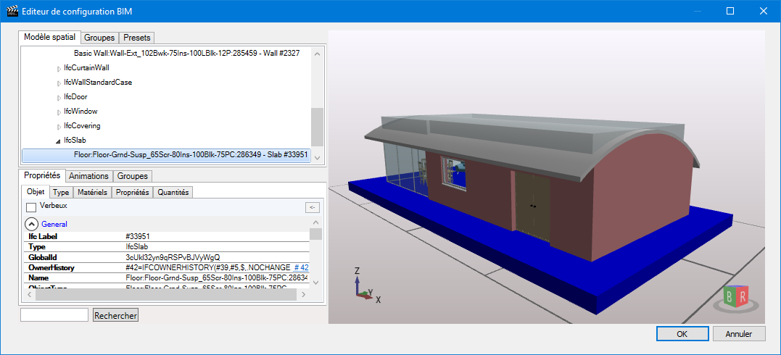
Task: Expand the IfcCovering tree node
Action: (x=59, y=127)
